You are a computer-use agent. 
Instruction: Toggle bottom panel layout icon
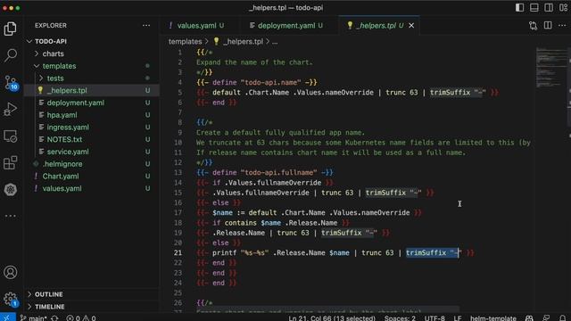[534, 8]
